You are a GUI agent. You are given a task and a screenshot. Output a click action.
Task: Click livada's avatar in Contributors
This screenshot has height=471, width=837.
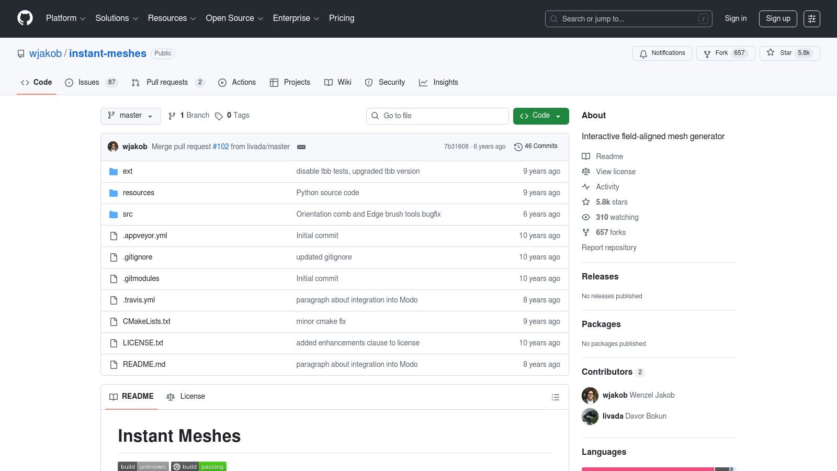[x=590, y=417]
